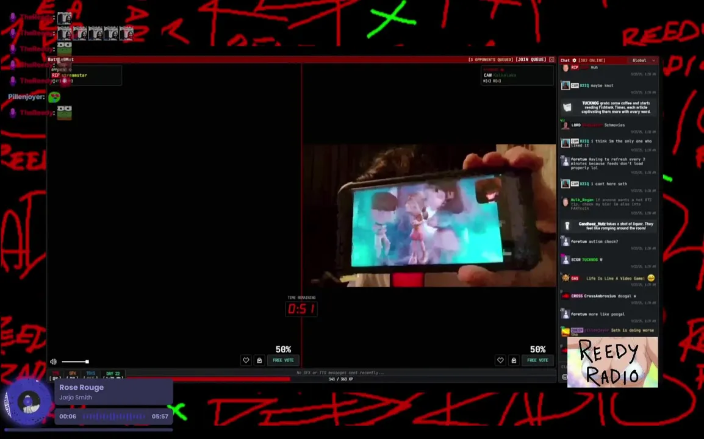The width and height of the screenshot is (704, 439).
Task: Open the right contestant video feed
Action: coord(429,215)
